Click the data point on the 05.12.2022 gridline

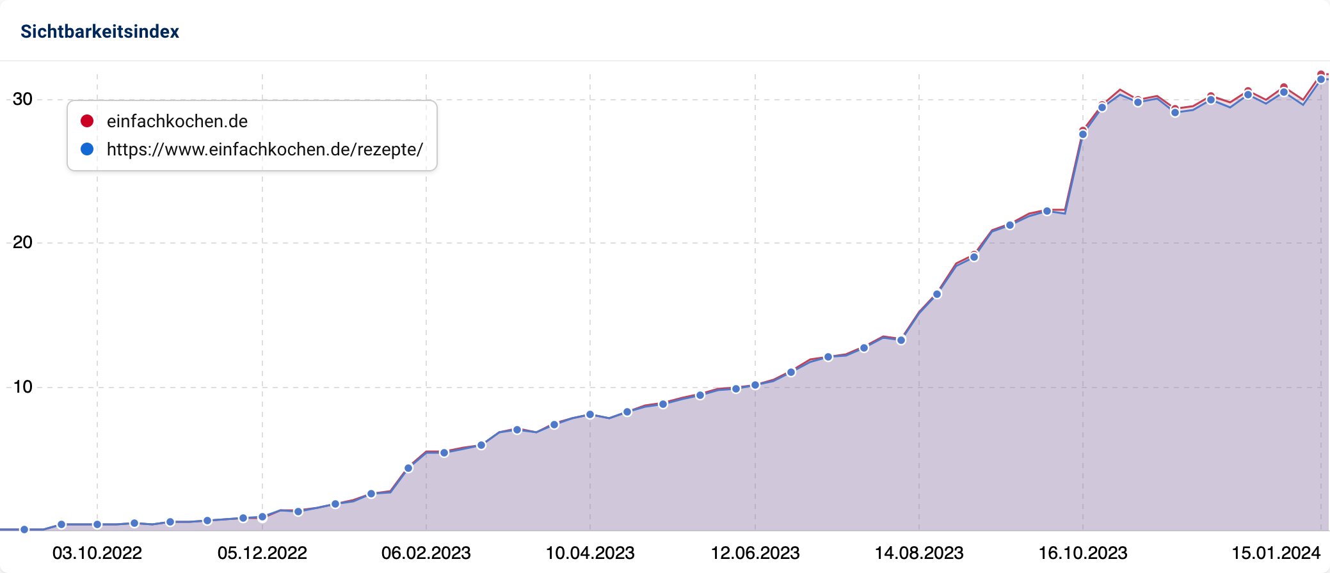[x=262, y=517]
